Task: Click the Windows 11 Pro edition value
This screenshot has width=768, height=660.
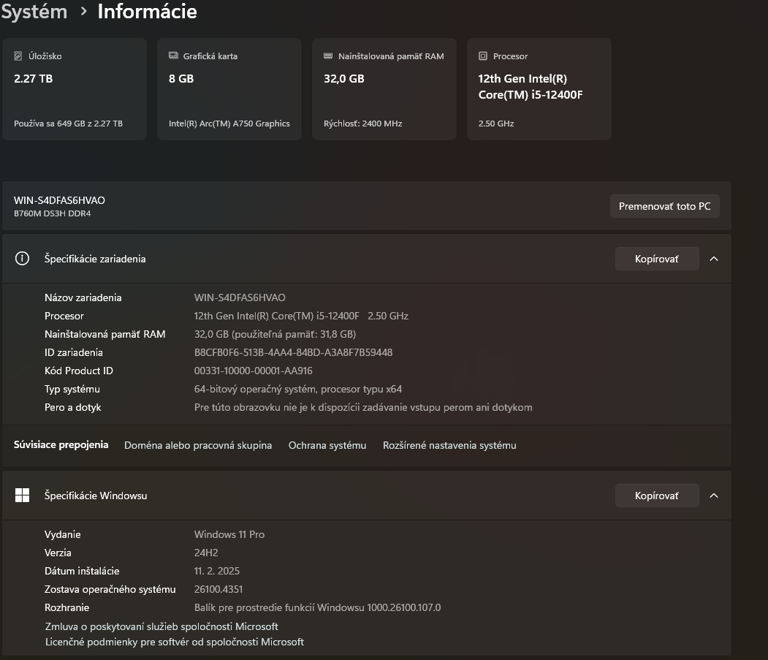Action: tap(229, 534)
